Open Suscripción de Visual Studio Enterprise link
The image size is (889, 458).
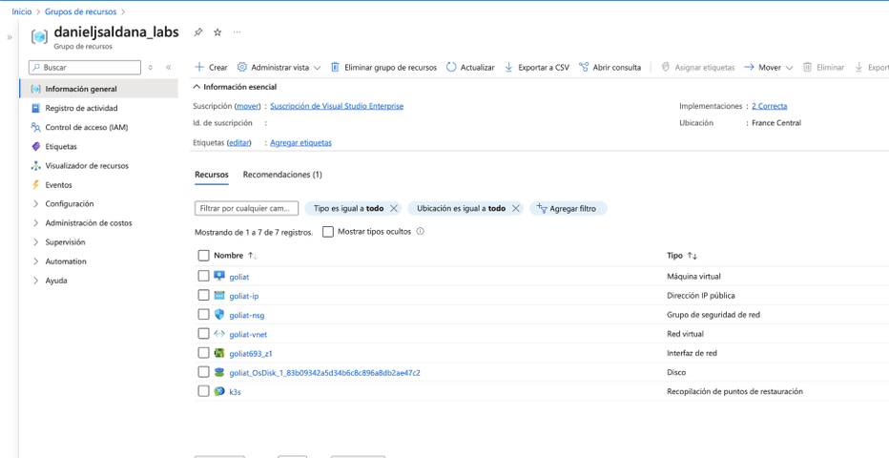click(x=337, y=106)
